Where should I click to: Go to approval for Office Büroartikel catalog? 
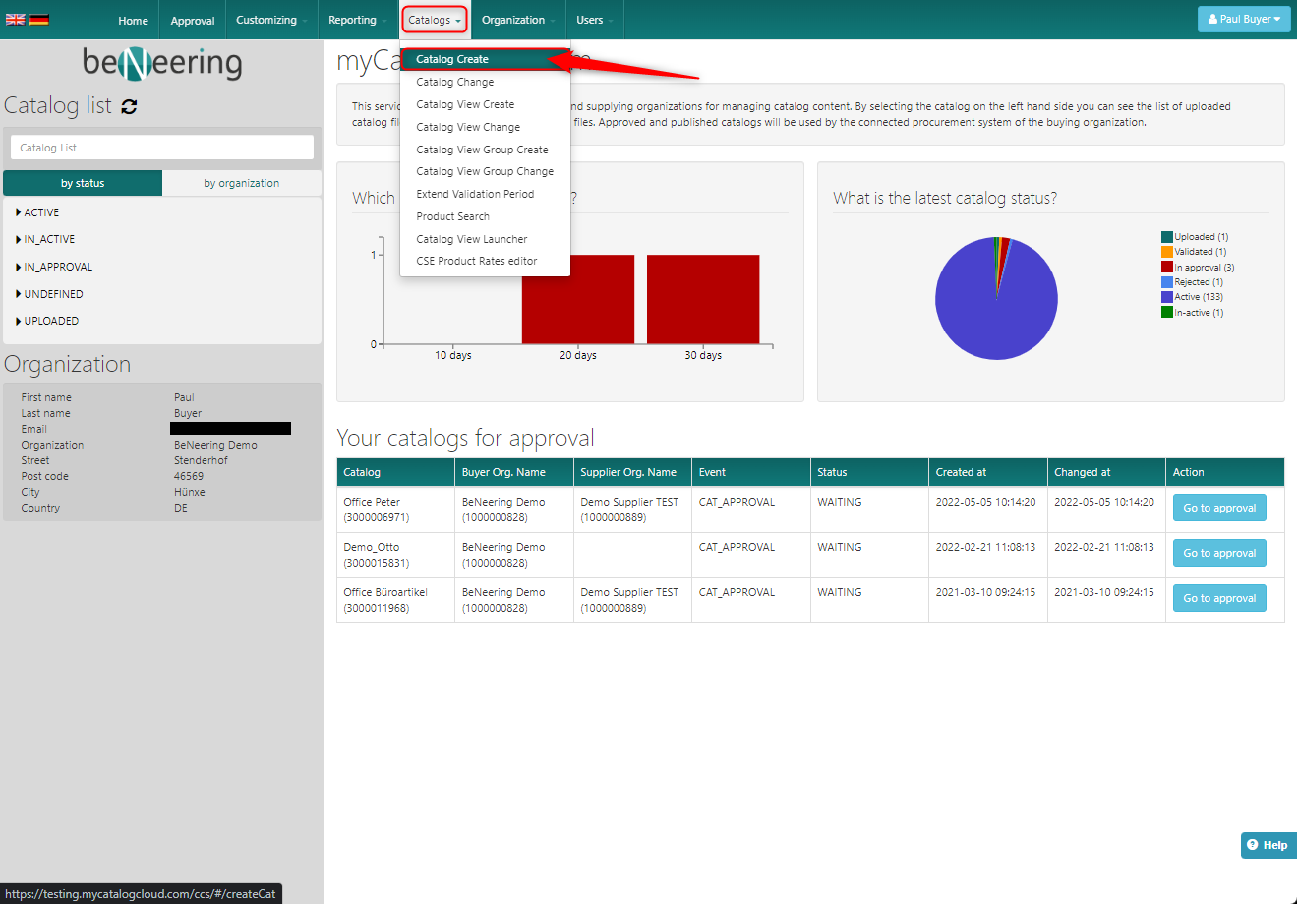[x=1219, y=598]
